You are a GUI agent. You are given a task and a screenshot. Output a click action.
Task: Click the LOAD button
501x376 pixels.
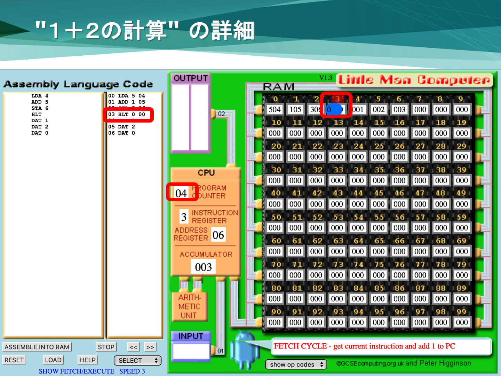(x=53, y=360)
